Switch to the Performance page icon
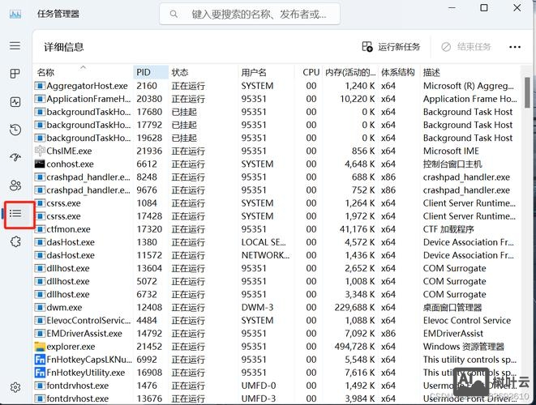The height and width of the screenshot is (405, 536). [15, 102]
